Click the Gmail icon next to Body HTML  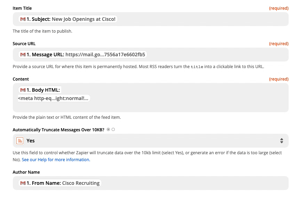23,90
